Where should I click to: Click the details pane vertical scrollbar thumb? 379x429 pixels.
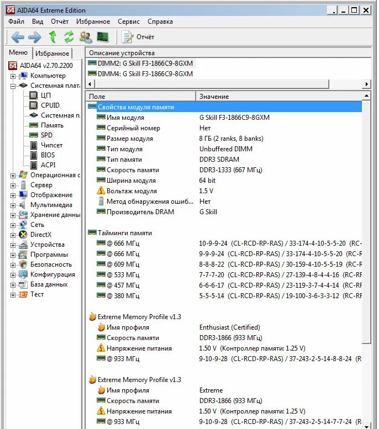click(366, 222)
